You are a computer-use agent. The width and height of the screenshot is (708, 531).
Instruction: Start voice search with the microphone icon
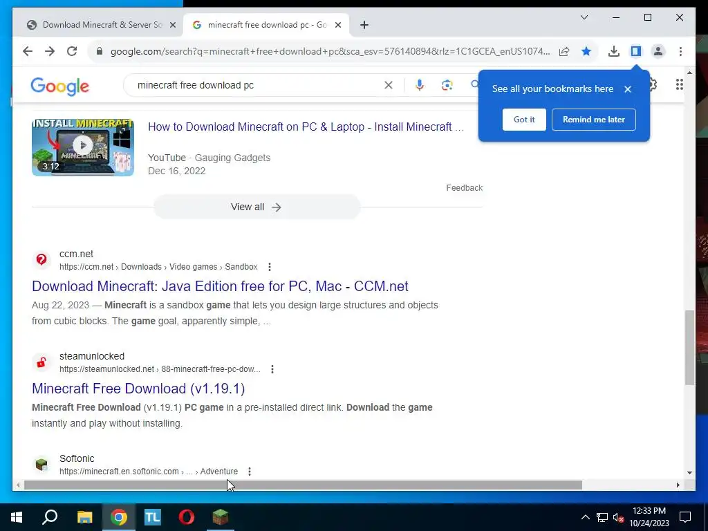tap(420, 85)
